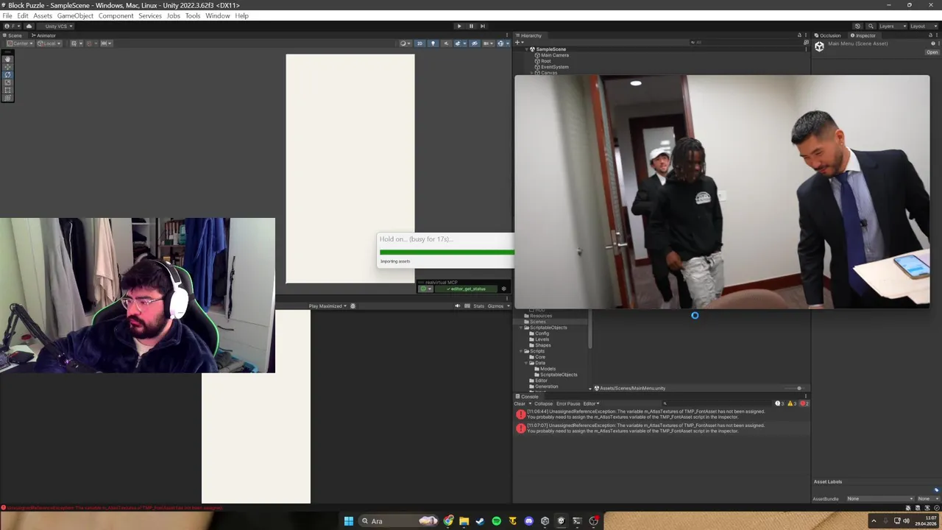Open the Scene view Gizmos icon

500,43
